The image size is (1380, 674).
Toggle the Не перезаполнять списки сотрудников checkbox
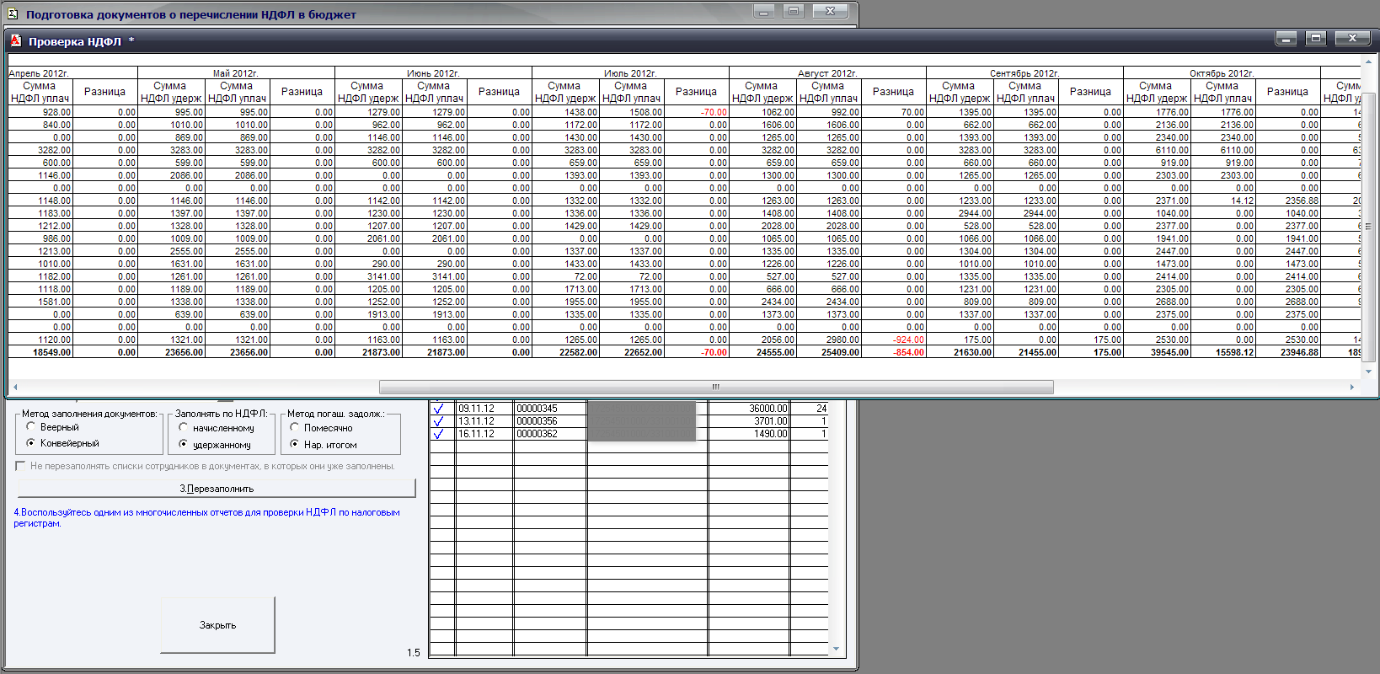point(20,466)
